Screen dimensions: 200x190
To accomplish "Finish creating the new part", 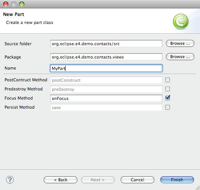I will [x=177, y=180].
